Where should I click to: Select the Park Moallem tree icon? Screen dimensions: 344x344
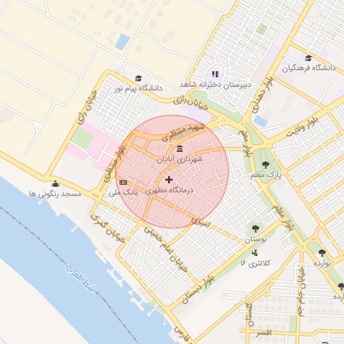coord(265,165)
